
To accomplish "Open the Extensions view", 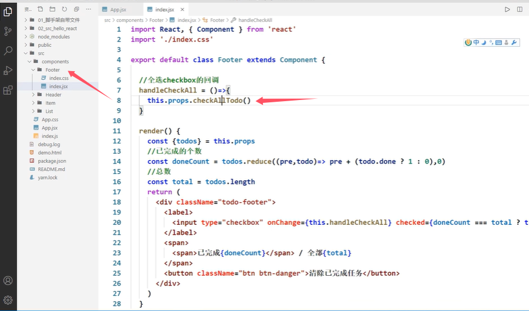I will click(x=8, y=90).
